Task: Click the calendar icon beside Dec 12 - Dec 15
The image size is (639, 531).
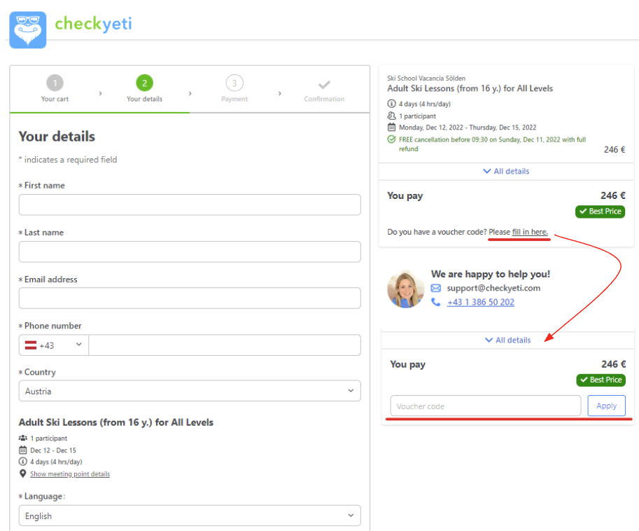Action: pyautogui.click(x=23, y=450)
